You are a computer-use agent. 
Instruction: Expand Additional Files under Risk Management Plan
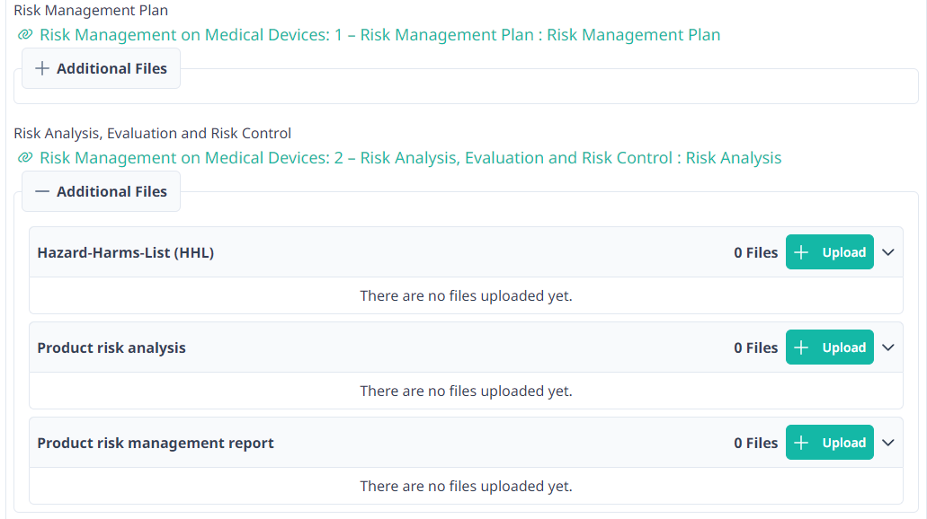coord(101,68)
